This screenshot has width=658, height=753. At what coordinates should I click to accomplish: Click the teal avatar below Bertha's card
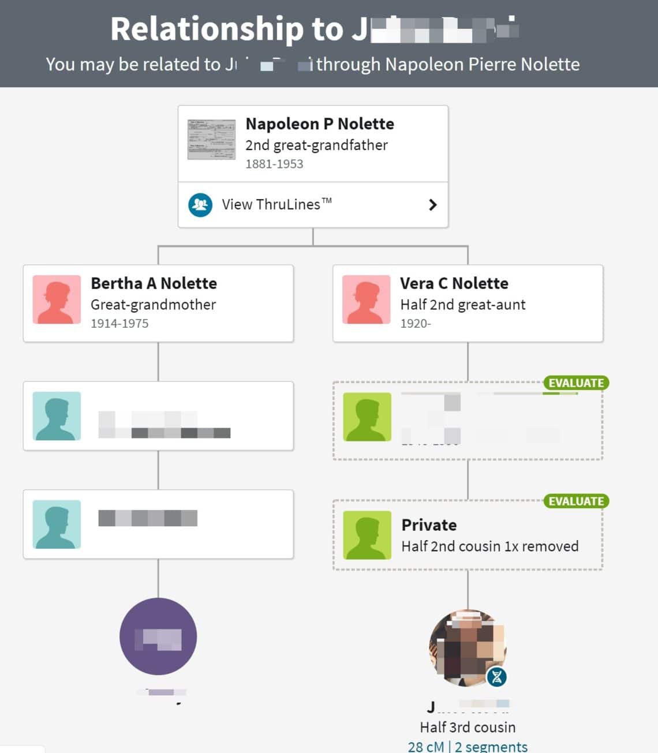(x=56, y=415)
